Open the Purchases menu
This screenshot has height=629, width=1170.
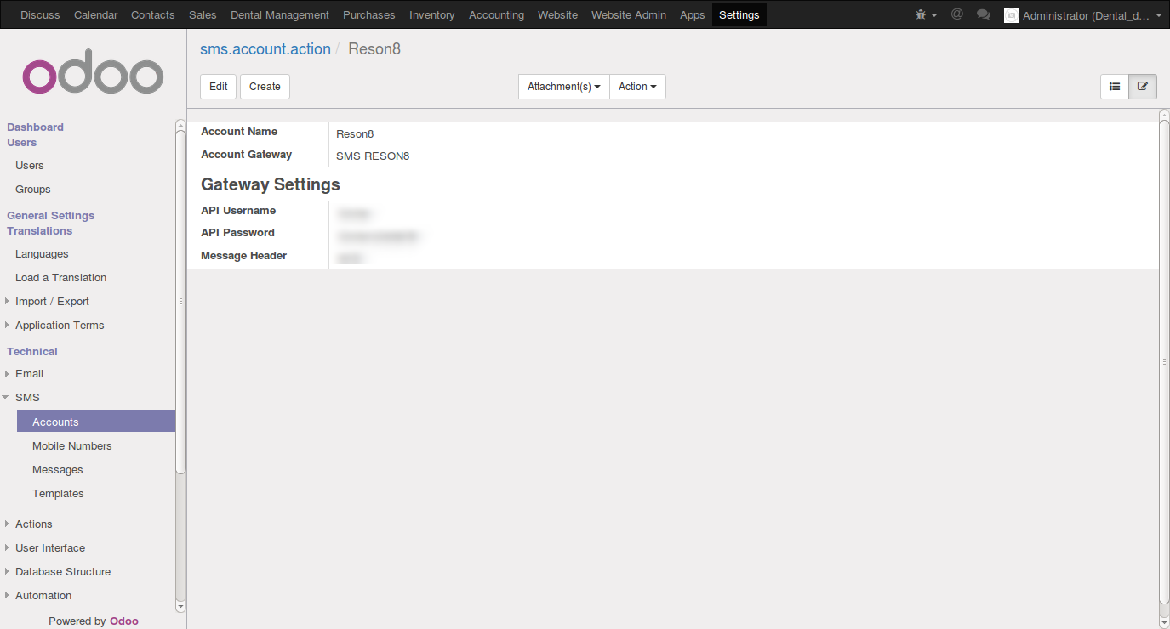(x=369, y=14)
